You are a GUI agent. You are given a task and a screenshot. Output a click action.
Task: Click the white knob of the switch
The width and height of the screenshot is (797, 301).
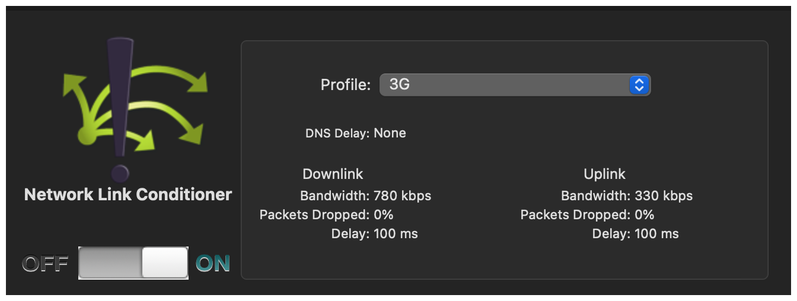coord(164,263)
